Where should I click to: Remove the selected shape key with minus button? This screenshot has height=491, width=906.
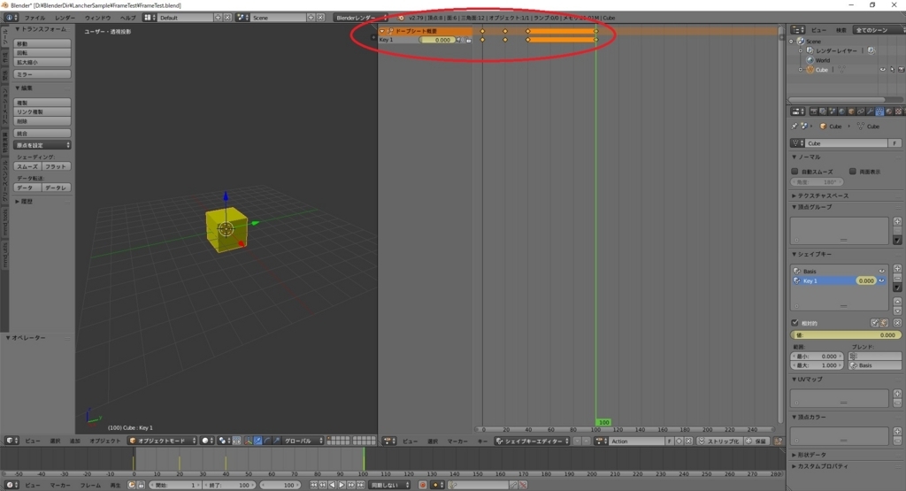click(x=897, y=278)
